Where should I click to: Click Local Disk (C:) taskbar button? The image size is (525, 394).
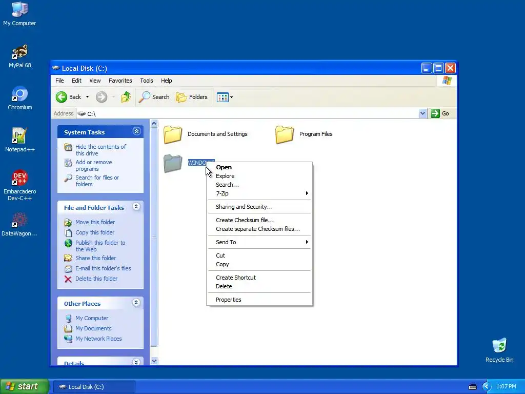point(94,387)
